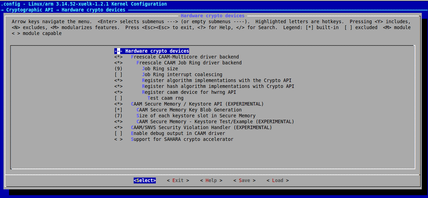Click the '< > module capable' legend text
The image size is (428, 198).
tap(36, 33)
